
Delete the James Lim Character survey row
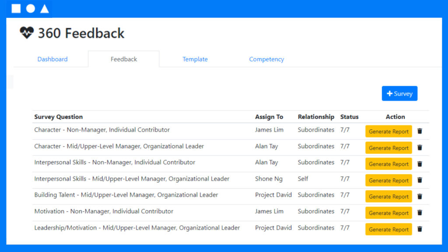[x=420, y=131]
